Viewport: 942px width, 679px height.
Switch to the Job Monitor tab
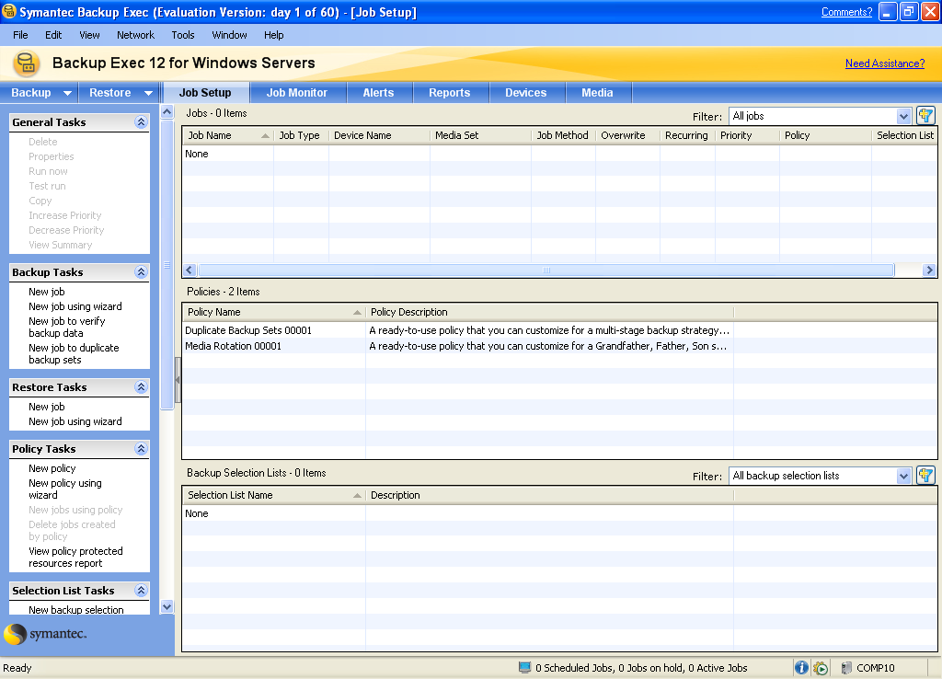click(296, 93)
